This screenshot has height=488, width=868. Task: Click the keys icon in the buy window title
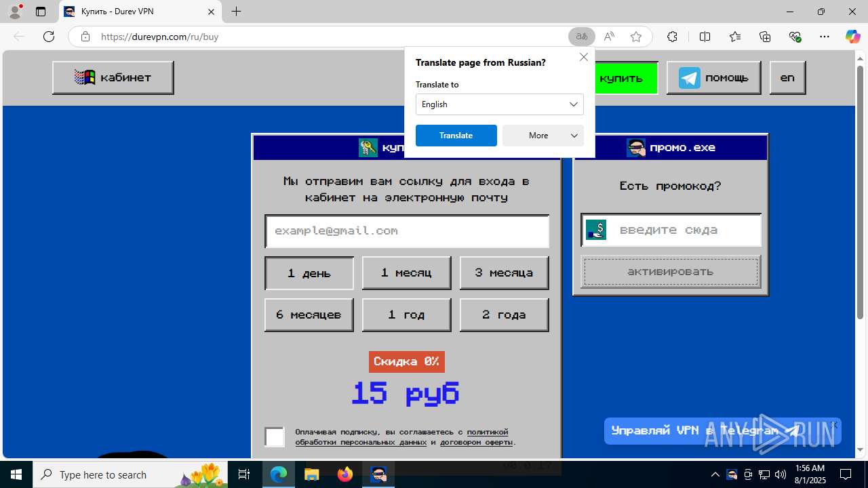click(x=368, y=147)
